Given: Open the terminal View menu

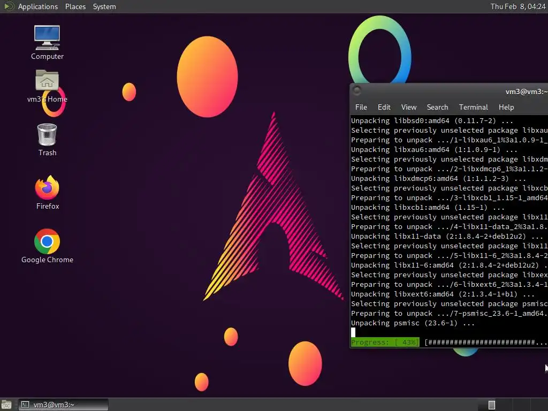Looking at the screenshot, I should [x=408, y=107].
